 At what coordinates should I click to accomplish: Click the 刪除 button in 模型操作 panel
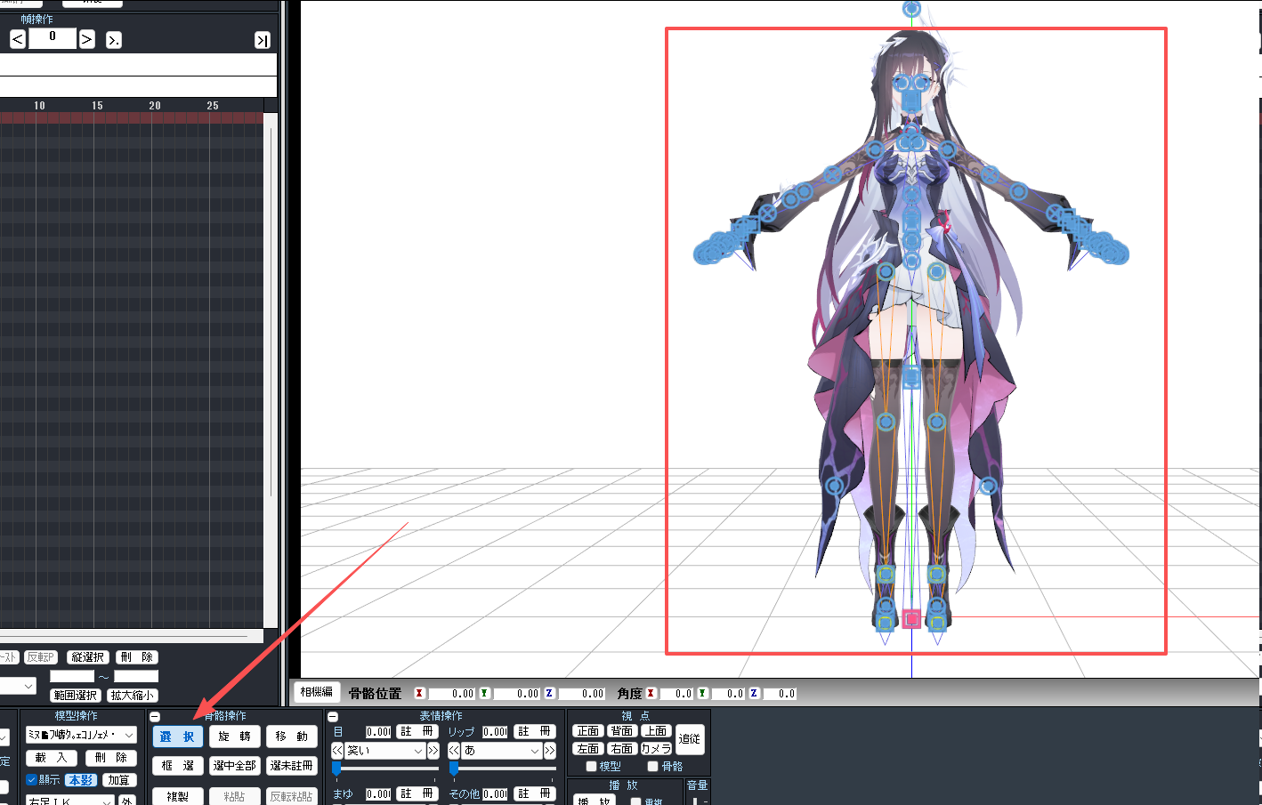tap(111, 758)
